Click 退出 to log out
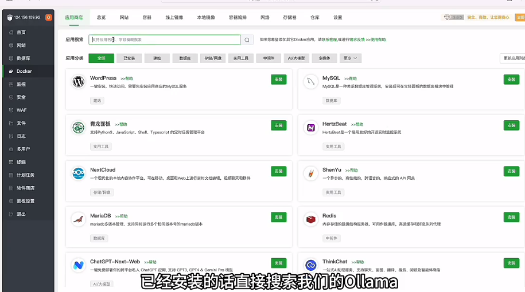Screen dimensions: 525x292 click(x=28, y=214)
